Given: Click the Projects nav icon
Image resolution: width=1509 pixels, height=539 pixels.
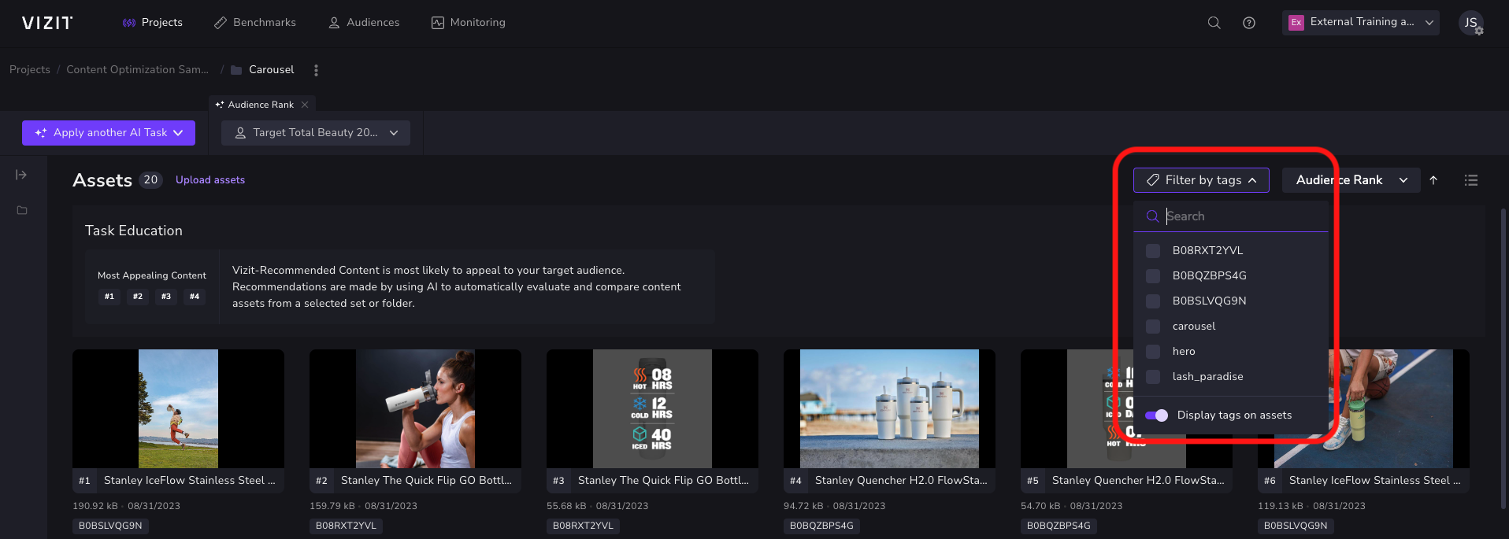Looking at the screenshot, I should point(129,23).
